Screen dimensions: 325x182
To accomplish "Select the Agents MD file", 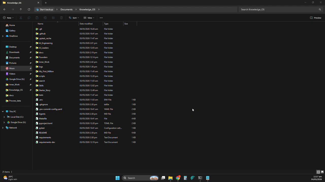I will click(x=42, y=114).
